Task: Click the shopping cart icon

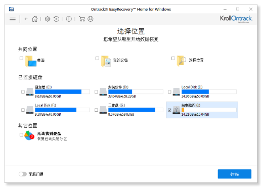Action: [x=82, y=19]
